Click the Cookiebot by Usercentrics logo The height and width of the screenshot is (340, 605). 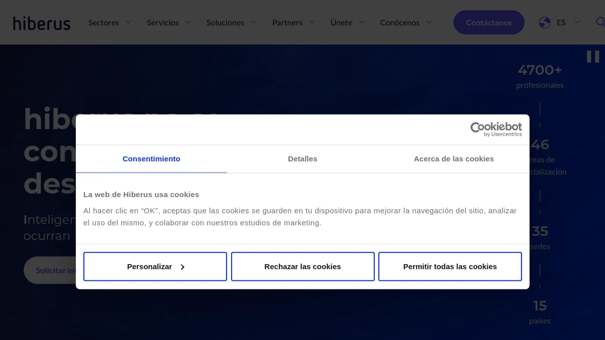click(x=496, y=129)
